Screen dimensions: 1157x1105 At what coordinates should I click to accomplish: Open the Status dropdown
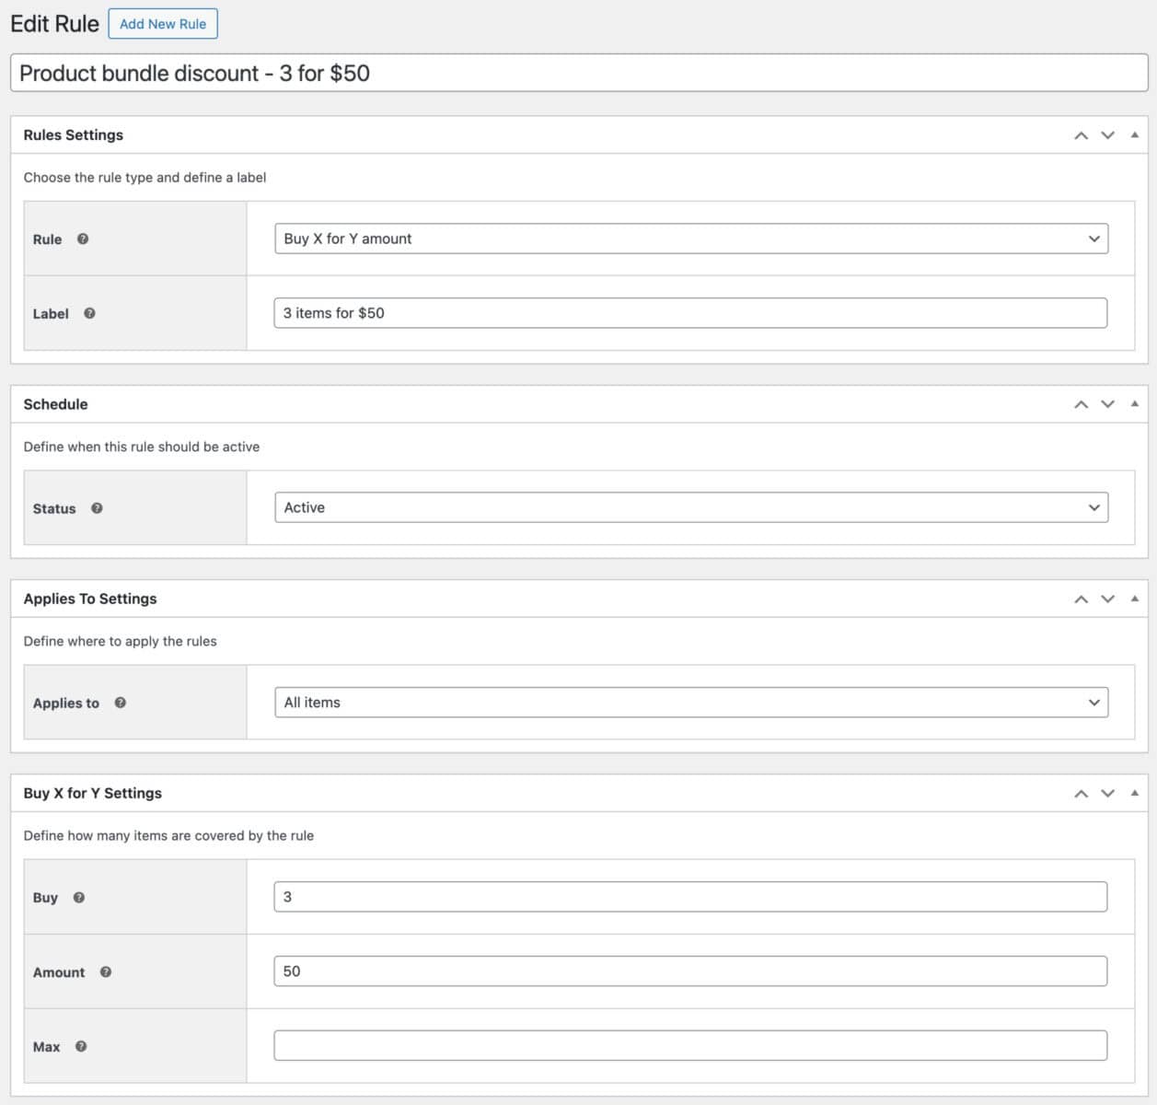pos(691,507)
